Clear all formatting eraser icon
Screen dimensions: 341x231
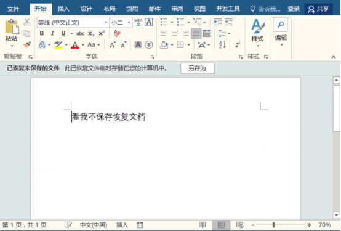pos(117,33)
